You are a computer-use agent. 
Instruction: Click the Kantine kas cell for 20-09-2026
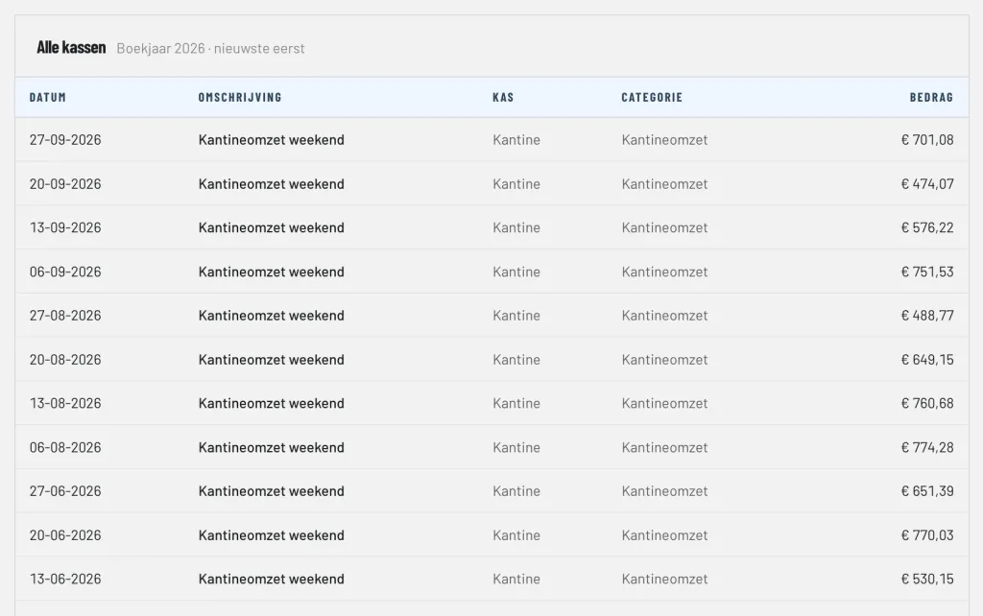coord(516,183)
